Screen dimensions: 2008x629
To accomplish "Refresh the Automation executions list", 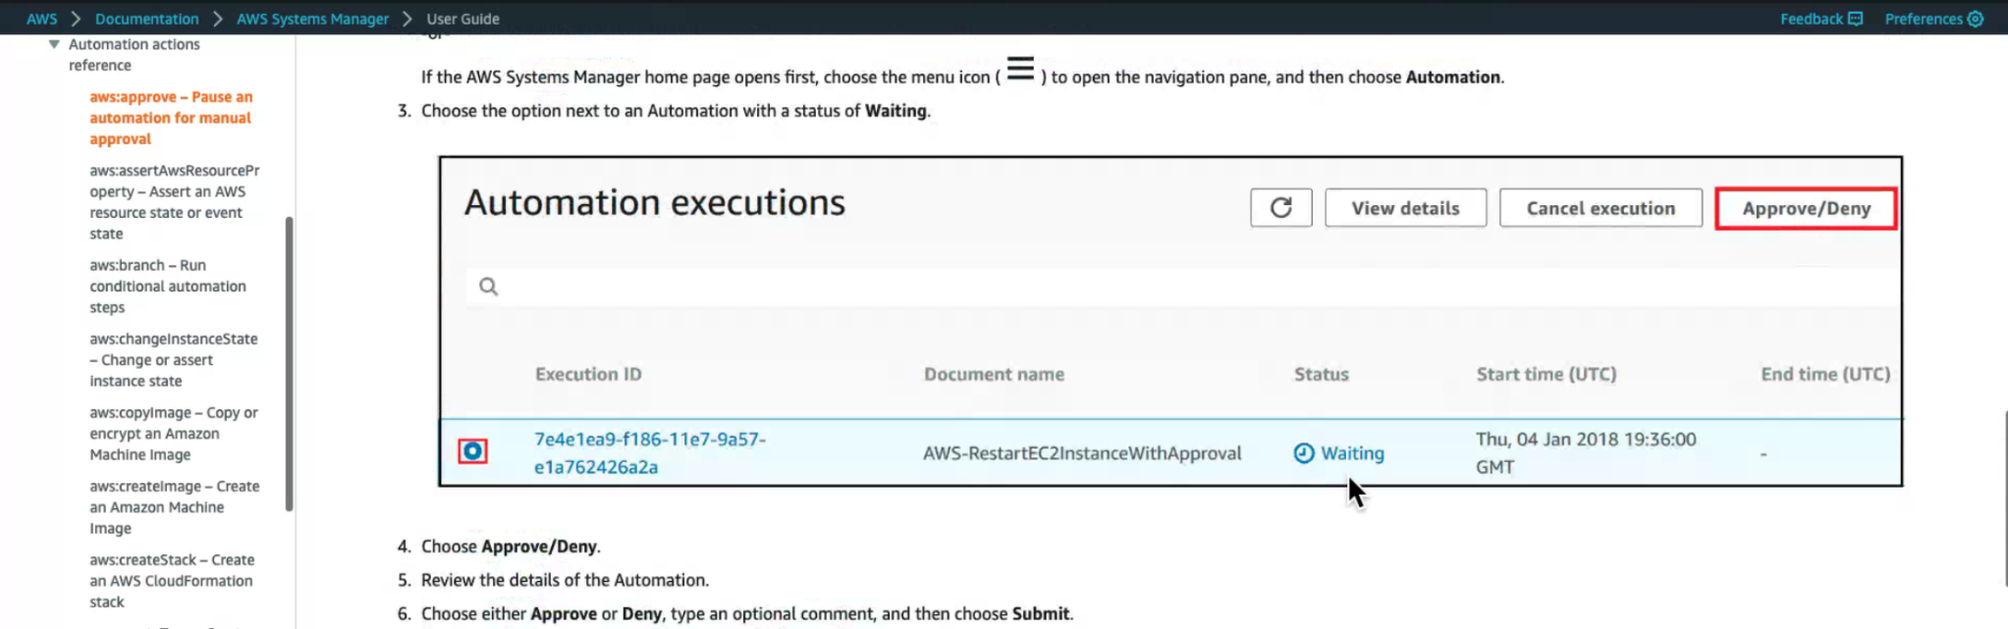I will (1280, 207).
